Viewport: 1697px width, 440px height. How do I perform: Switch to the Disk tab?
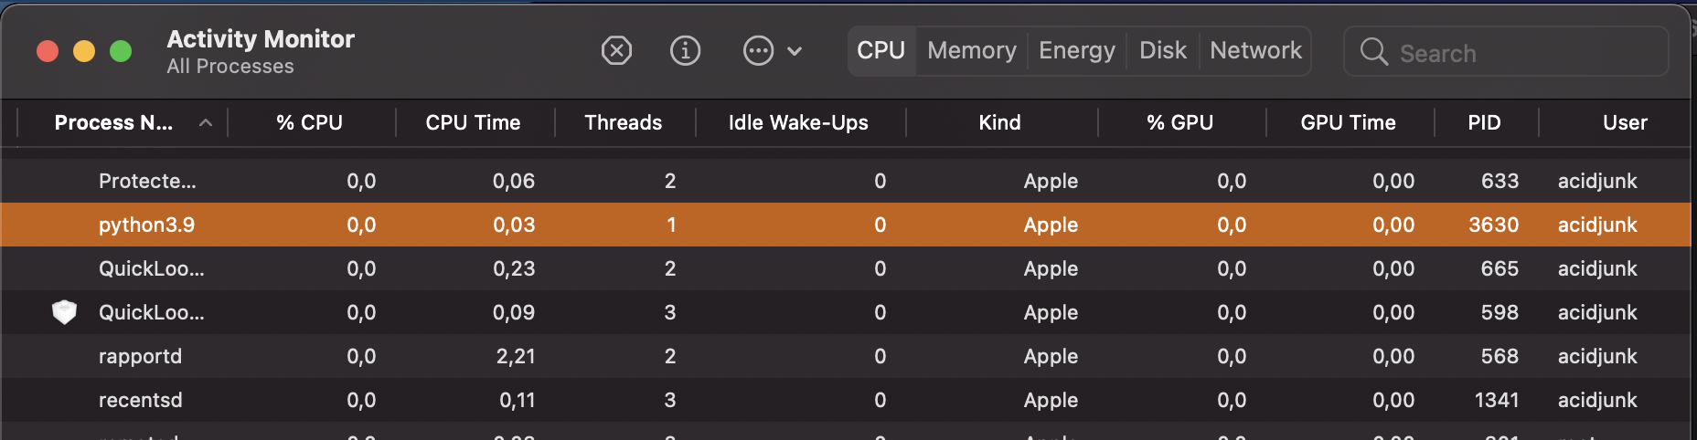tap(1163, 50)
